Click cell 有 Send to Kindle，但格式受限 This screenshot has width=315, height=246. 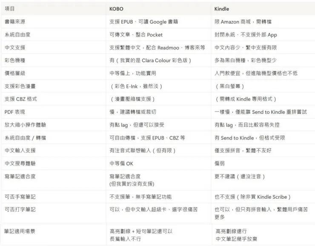tap(250, 138)
